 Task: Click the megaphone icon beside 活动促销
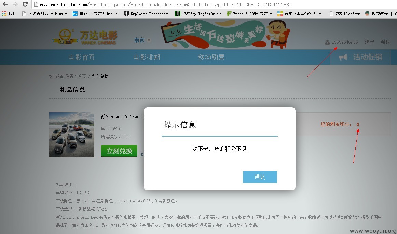click(x=343, y=57)
